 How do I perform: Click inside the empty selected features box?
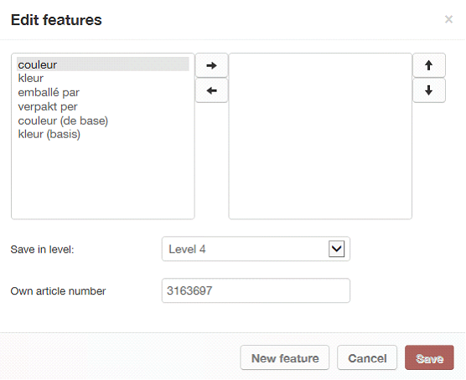(320, 136)
